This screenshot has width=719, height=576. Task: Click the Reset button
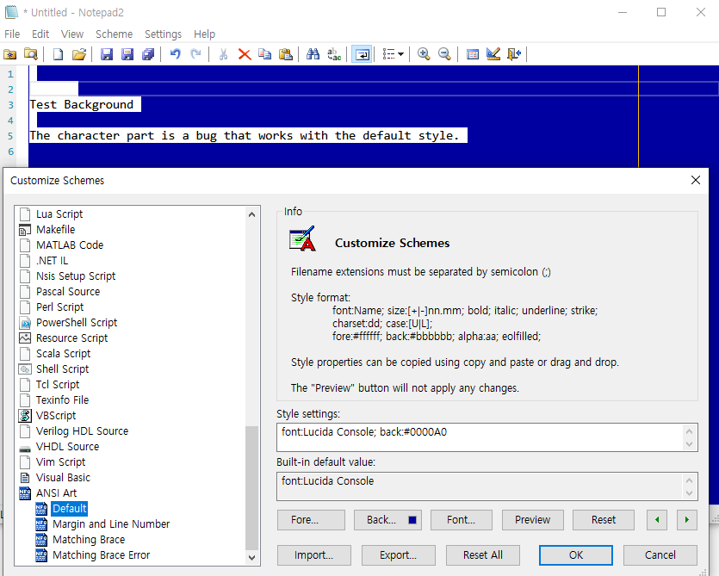pos(604,520)
